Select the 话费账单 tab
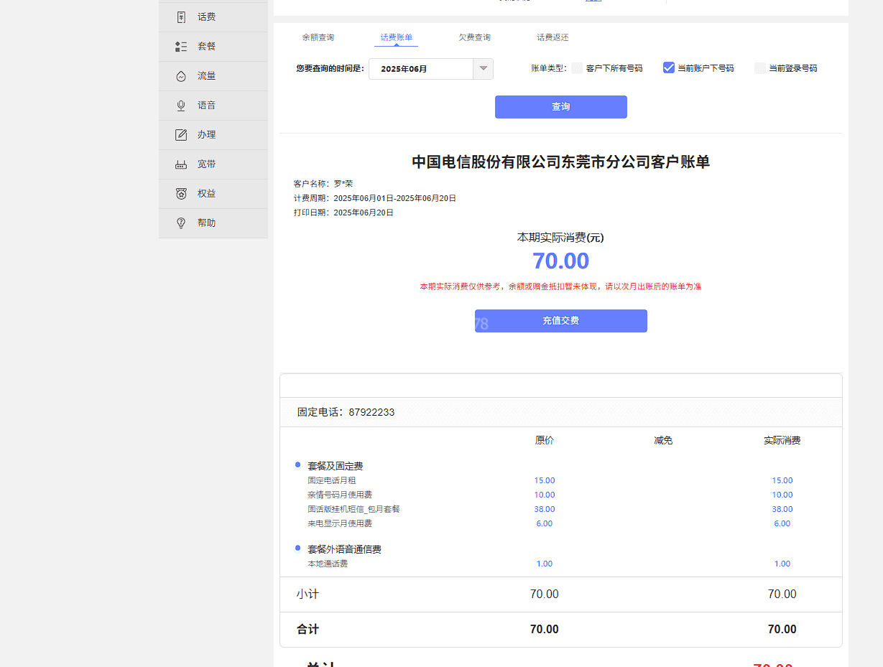Viewport: 883px width, 667px height. (x=397, y=37)
